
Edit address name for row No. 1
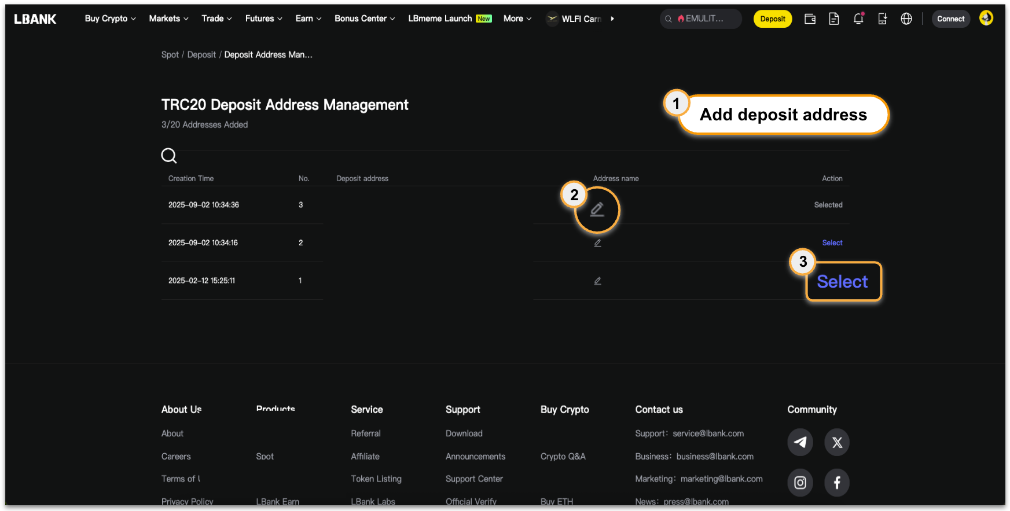point(597,281)
